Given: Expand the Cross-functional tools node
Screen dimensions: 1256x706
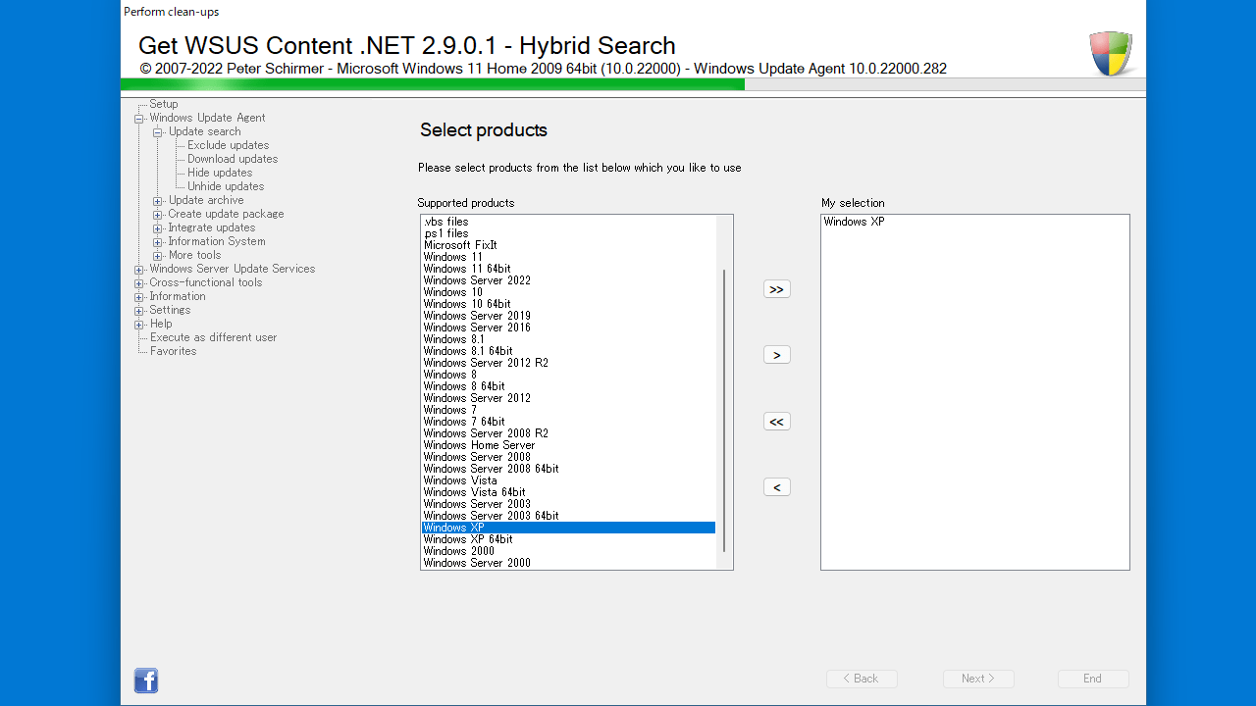Looking at the screenshot, I should (139, 283).
